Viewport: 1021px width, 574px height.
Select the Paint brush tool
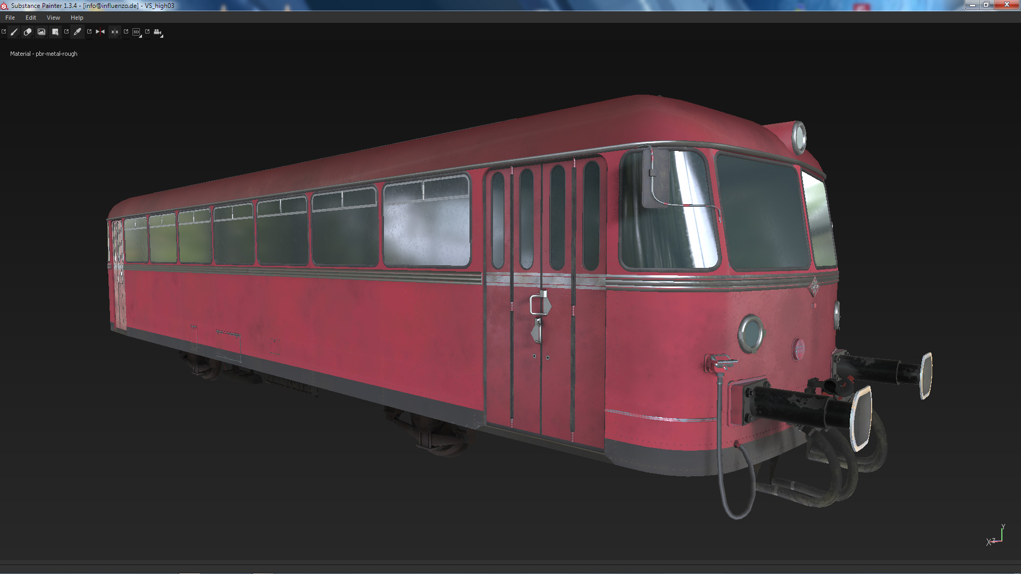pos(14,32)
